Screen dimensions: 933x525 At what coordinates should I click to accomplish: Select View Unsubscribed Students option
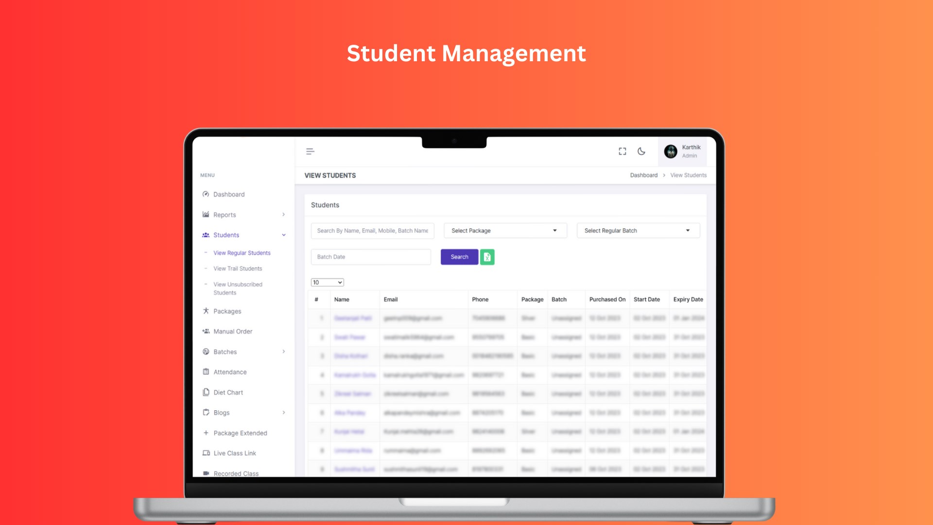239,288
